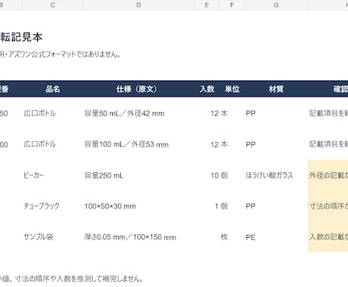Click the 品名 header cell
348x287 pixels.
click(x=53, y=89)
